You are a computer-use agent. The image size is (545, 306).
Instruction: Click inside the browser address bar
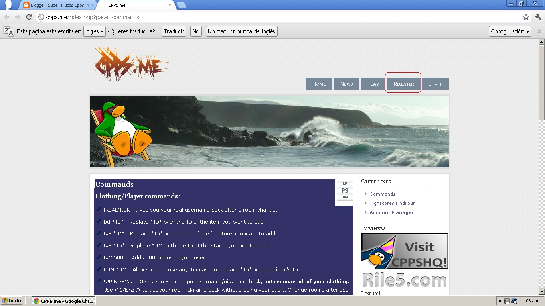pyautogui.click(x=160, y=18)
